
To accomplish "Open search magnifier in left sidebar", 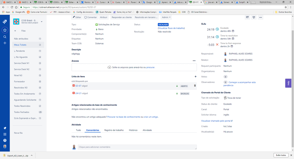I will 5,37.
